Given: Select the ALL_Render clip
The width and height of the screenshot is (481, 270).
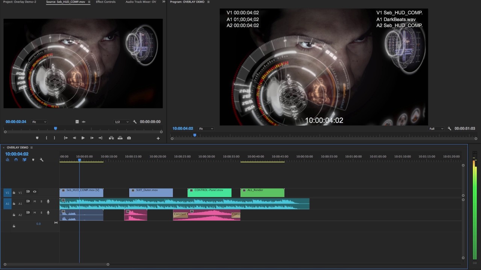Looking at the screenshot, I should (262, 193).
